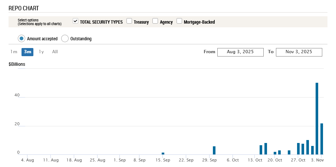Click the tallest bar near 3. Nov

(x=317, y=118)
